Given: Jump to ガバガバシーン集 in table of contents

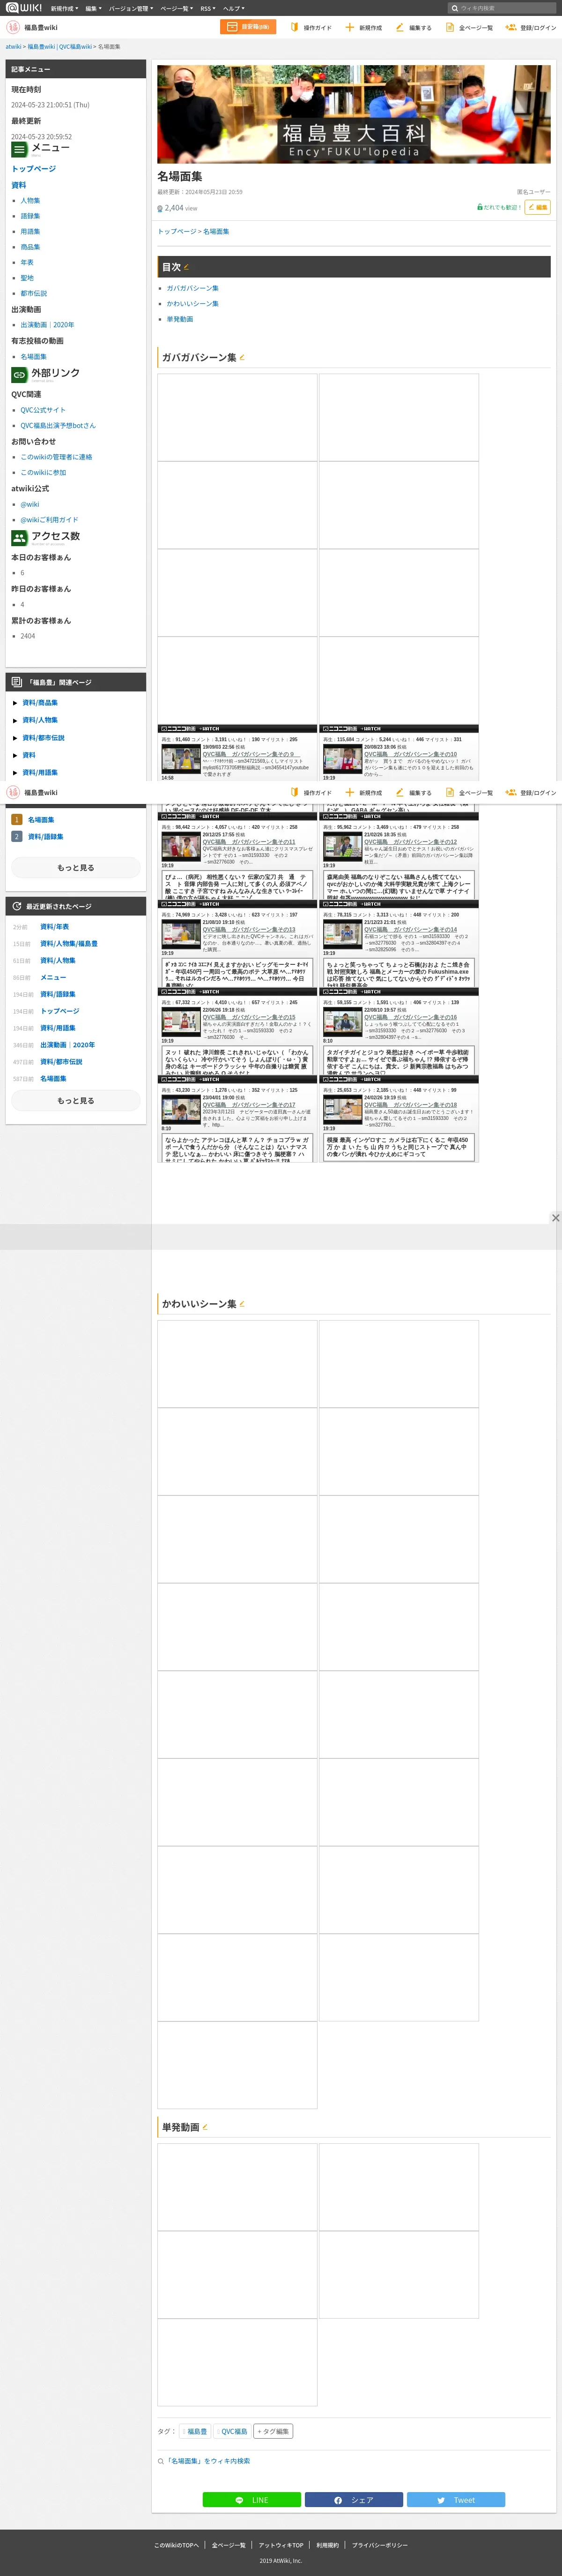Looking at the screenshot, I should pyautogui.click(x=192, y=288).
